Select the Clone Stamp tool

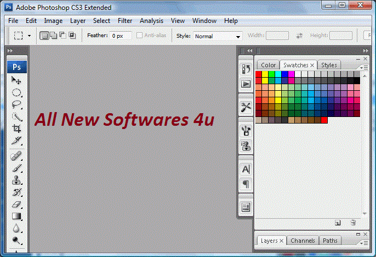[16, 180]
